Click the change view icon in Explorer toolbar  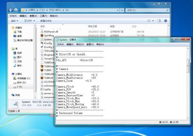tap(149, 21)
